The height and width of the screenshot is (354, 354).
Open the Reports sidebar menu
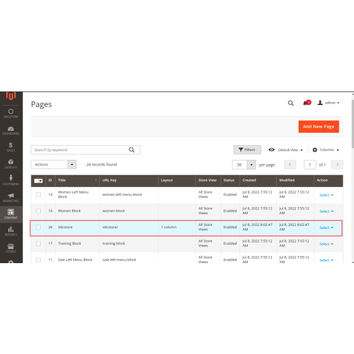click(11, 230)
